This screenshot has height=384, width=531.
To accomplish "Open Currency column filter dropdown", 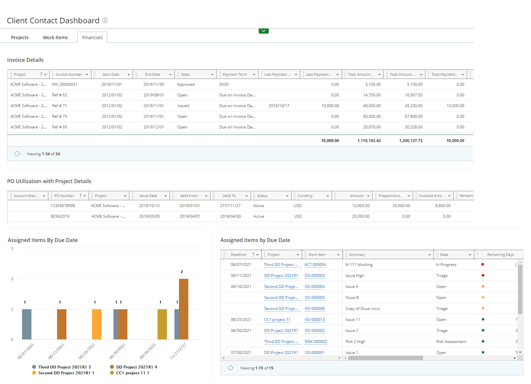I will point(327,196).
